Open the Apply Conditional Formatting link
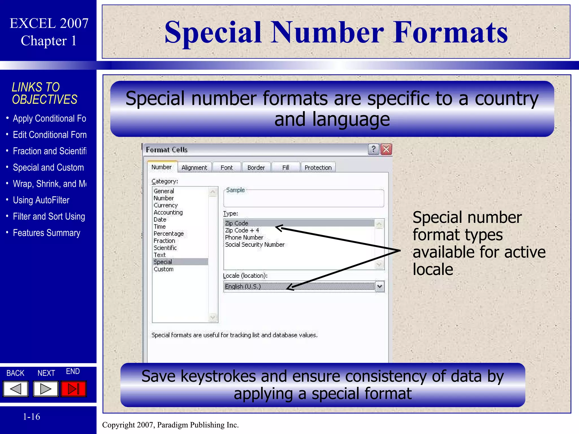579x434 pixels. [49, 118]
